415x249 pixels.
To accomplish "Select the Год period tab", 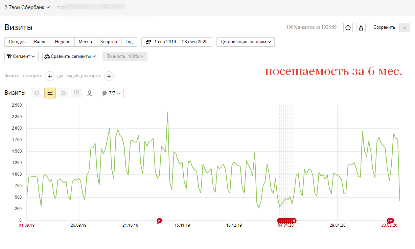I will click(x=129, y=42).
